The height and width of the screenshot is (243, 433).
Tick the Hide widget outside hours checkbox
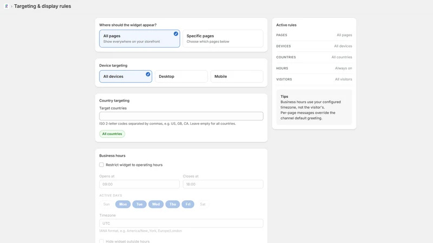[101, 241]
